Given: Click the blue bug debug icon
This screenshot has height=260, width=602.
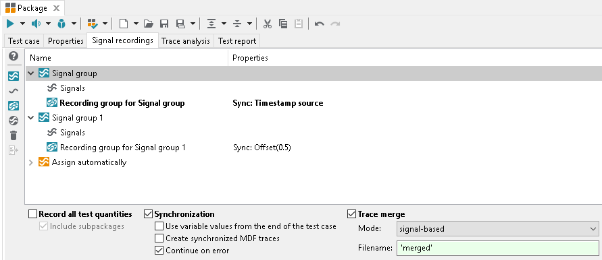Looking at the screenshot, I should point(61,24).
